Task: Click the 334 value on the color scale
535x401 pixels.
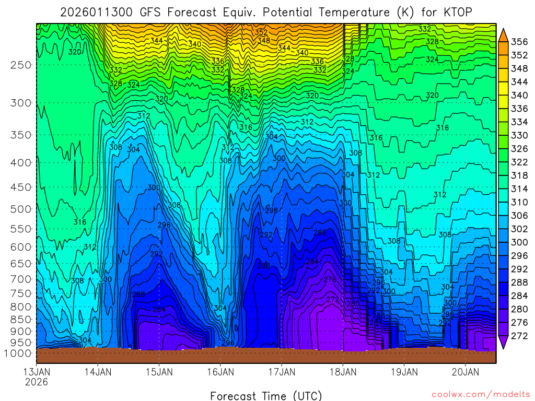Action: coord(519,122)
